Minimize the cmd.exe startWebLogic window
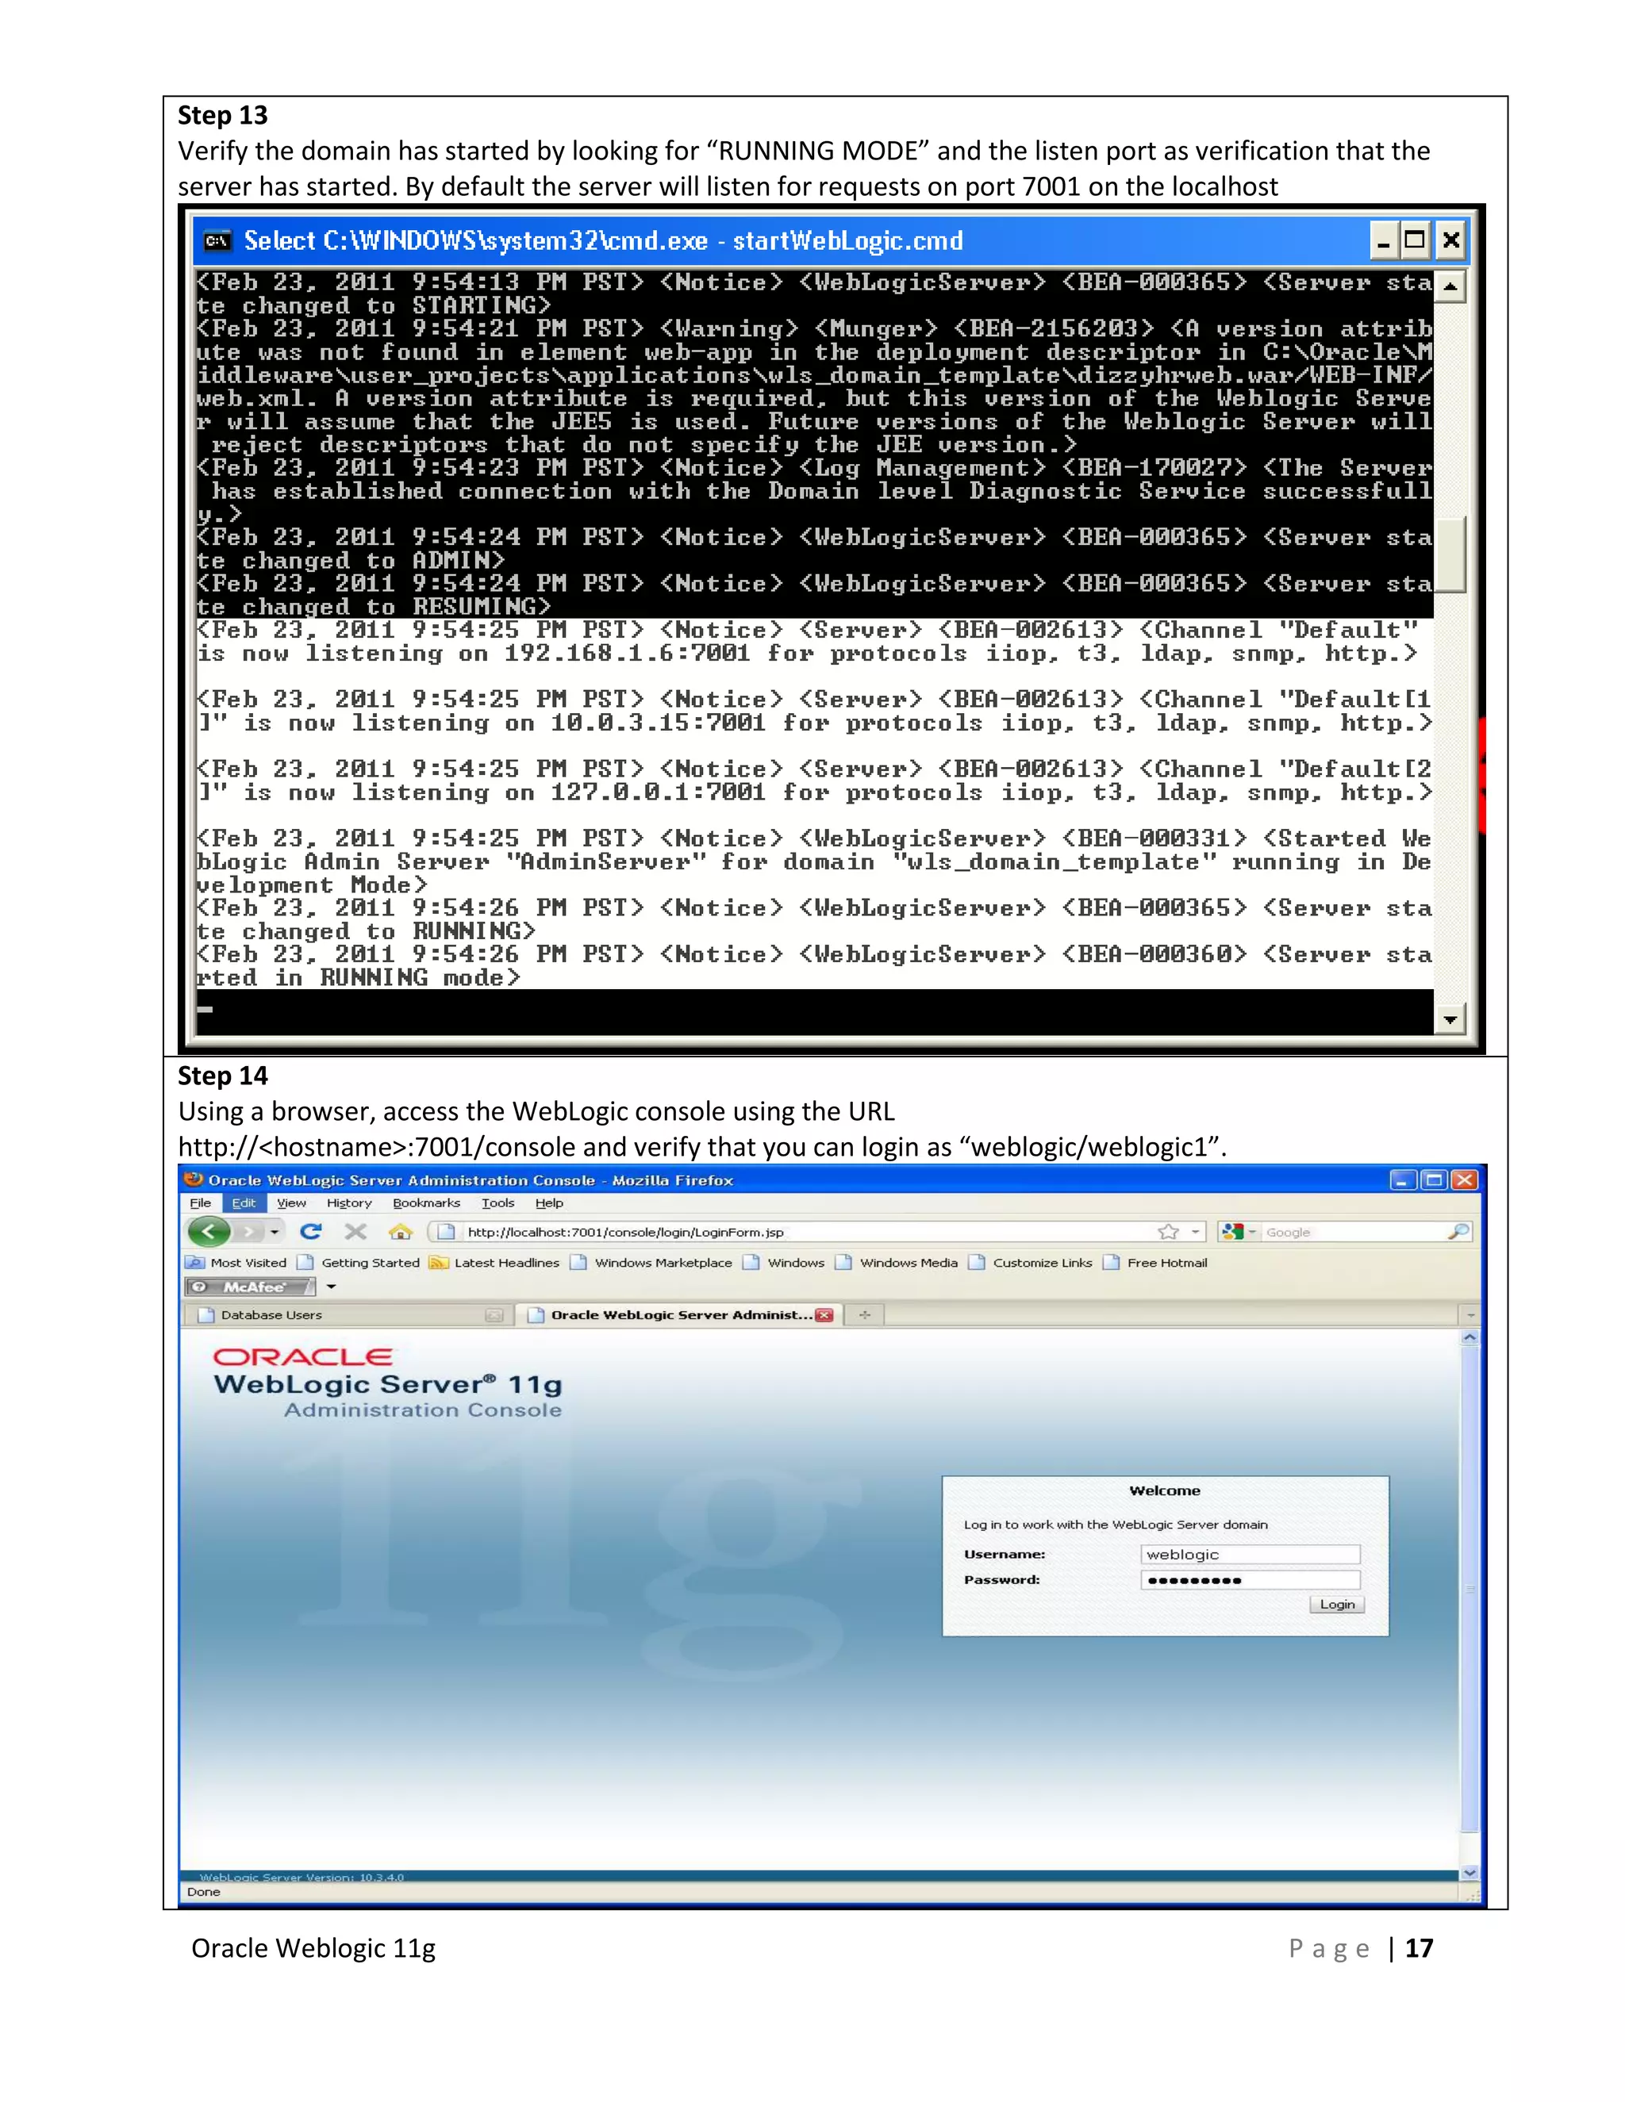The width and height of the screenshot is (1625, 2102). click(1383, 240)
